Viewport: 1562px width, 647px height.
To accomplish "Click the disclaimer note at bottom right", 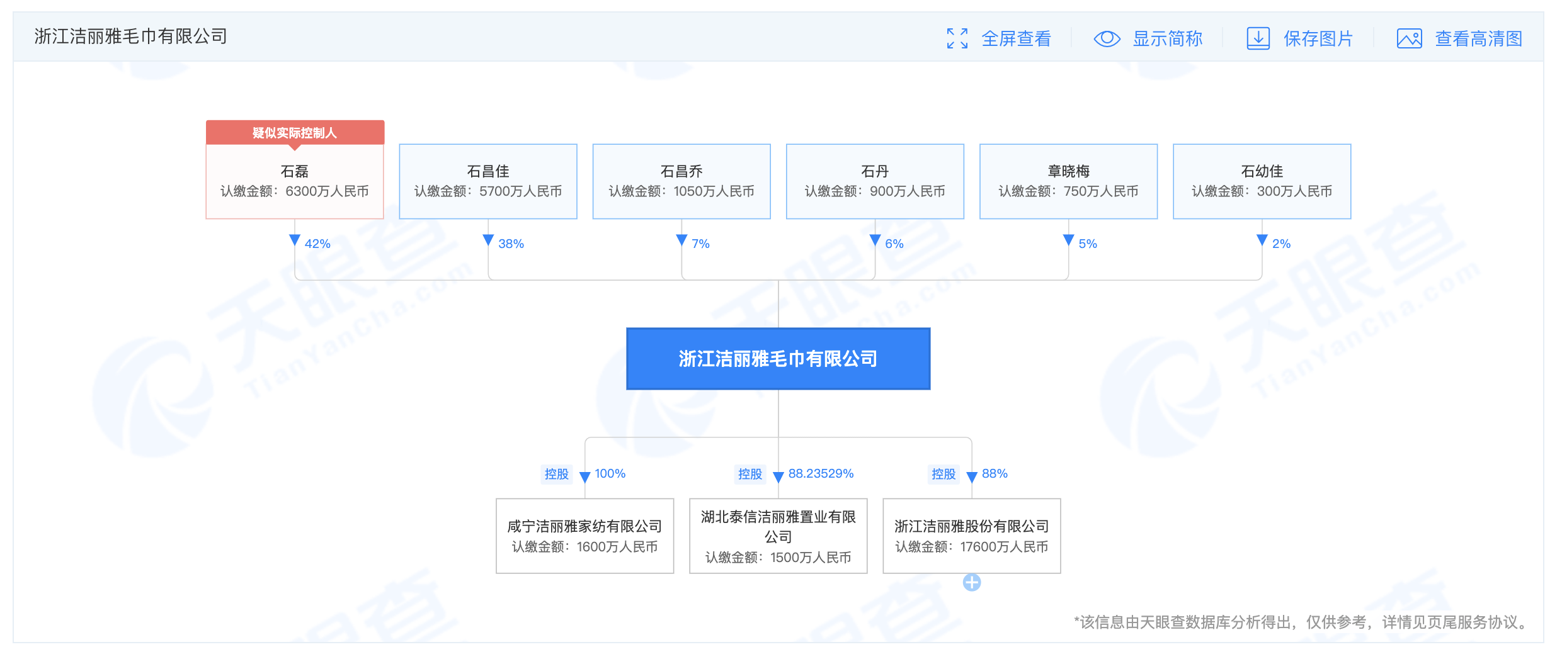I will tap(1303, 622).
